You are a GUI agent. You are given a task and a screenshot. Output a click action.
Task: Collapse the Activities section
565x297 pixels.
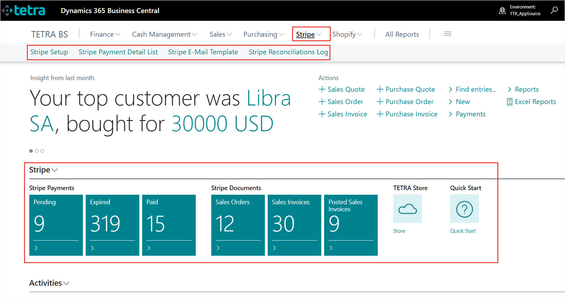click(49, 283)
